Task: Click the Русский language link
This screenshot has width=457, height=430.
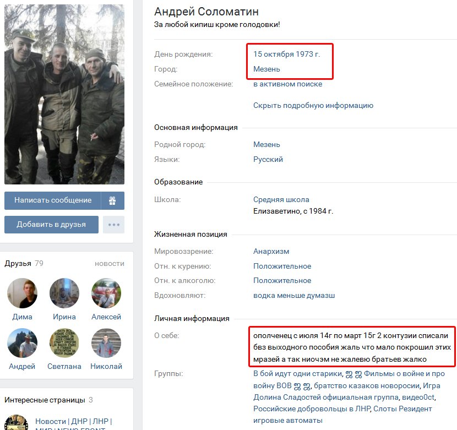Action: pos(268,160)
